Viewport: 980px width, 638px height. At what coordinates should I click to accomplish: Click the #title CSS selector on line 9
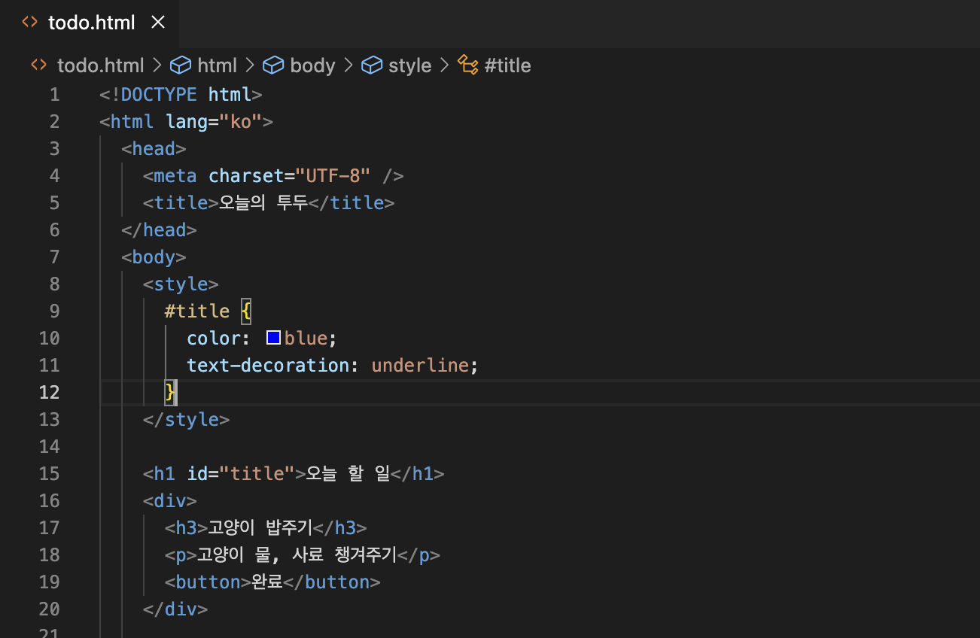pyautogui.click(x=197, y=311)
